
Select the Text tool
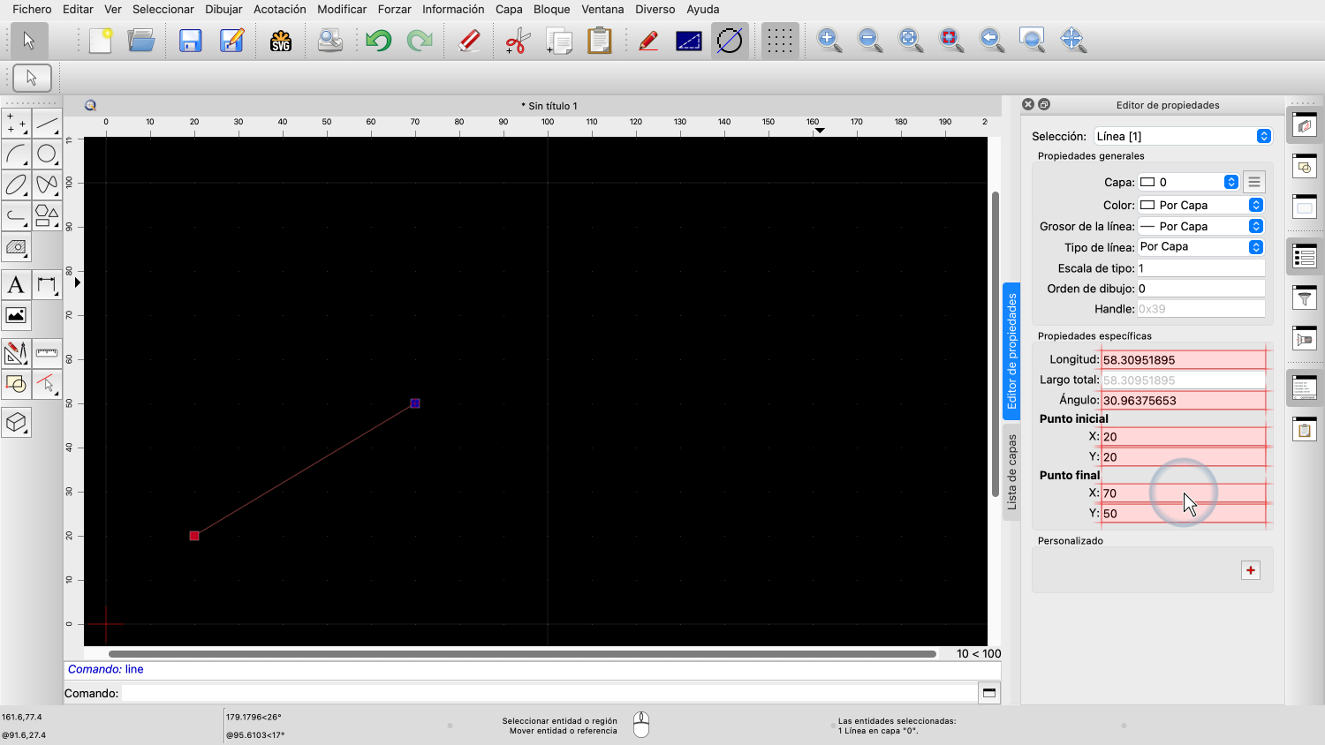[16, 285]
